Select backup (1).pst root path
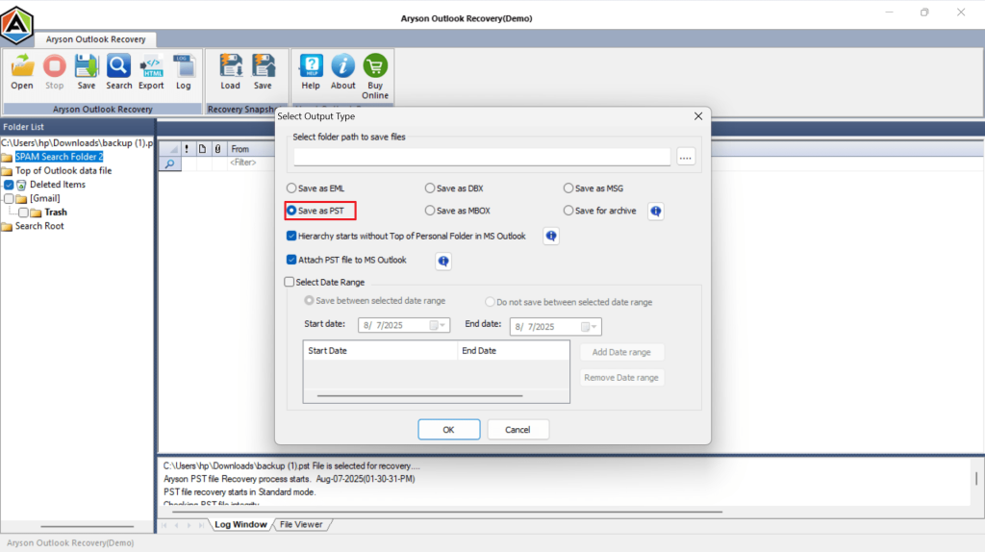This screenshot has width=985, height=552. pos(77,143)
